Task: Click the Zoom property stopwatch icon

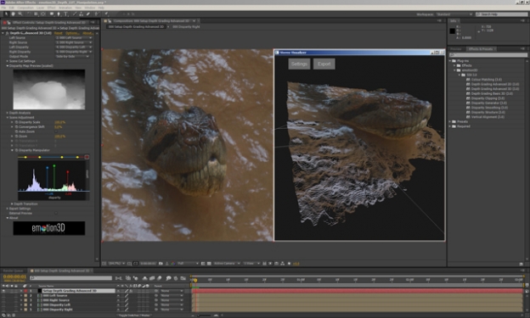Action: (x=16, y=137)
